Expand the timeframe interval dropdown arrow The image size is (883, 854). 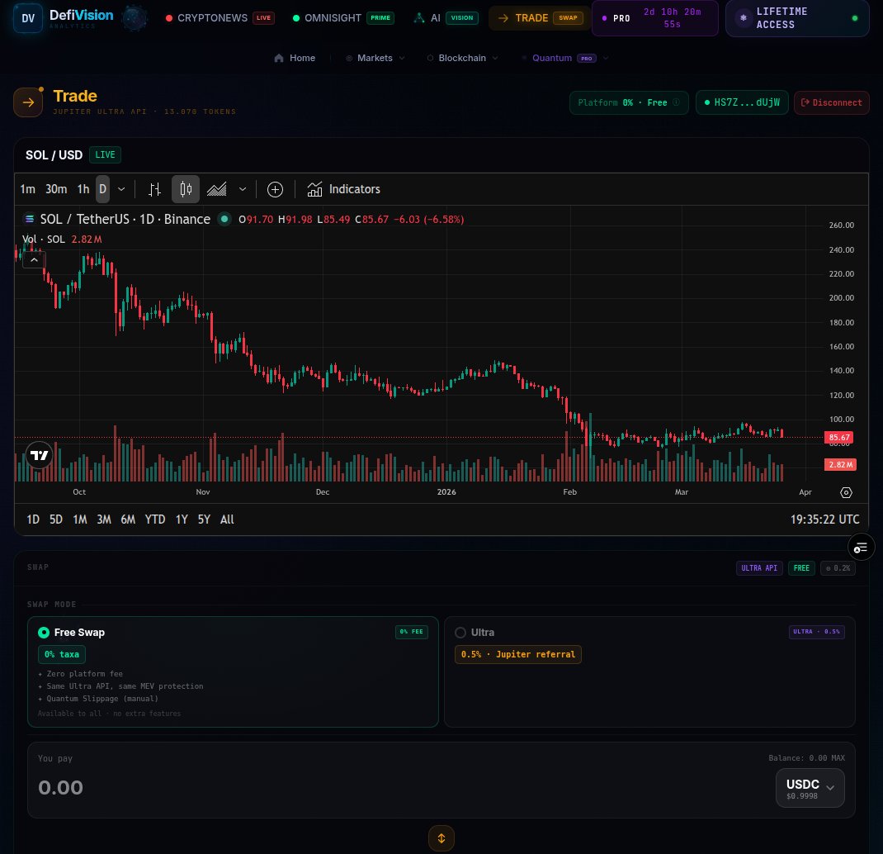[x=121, y=189]
